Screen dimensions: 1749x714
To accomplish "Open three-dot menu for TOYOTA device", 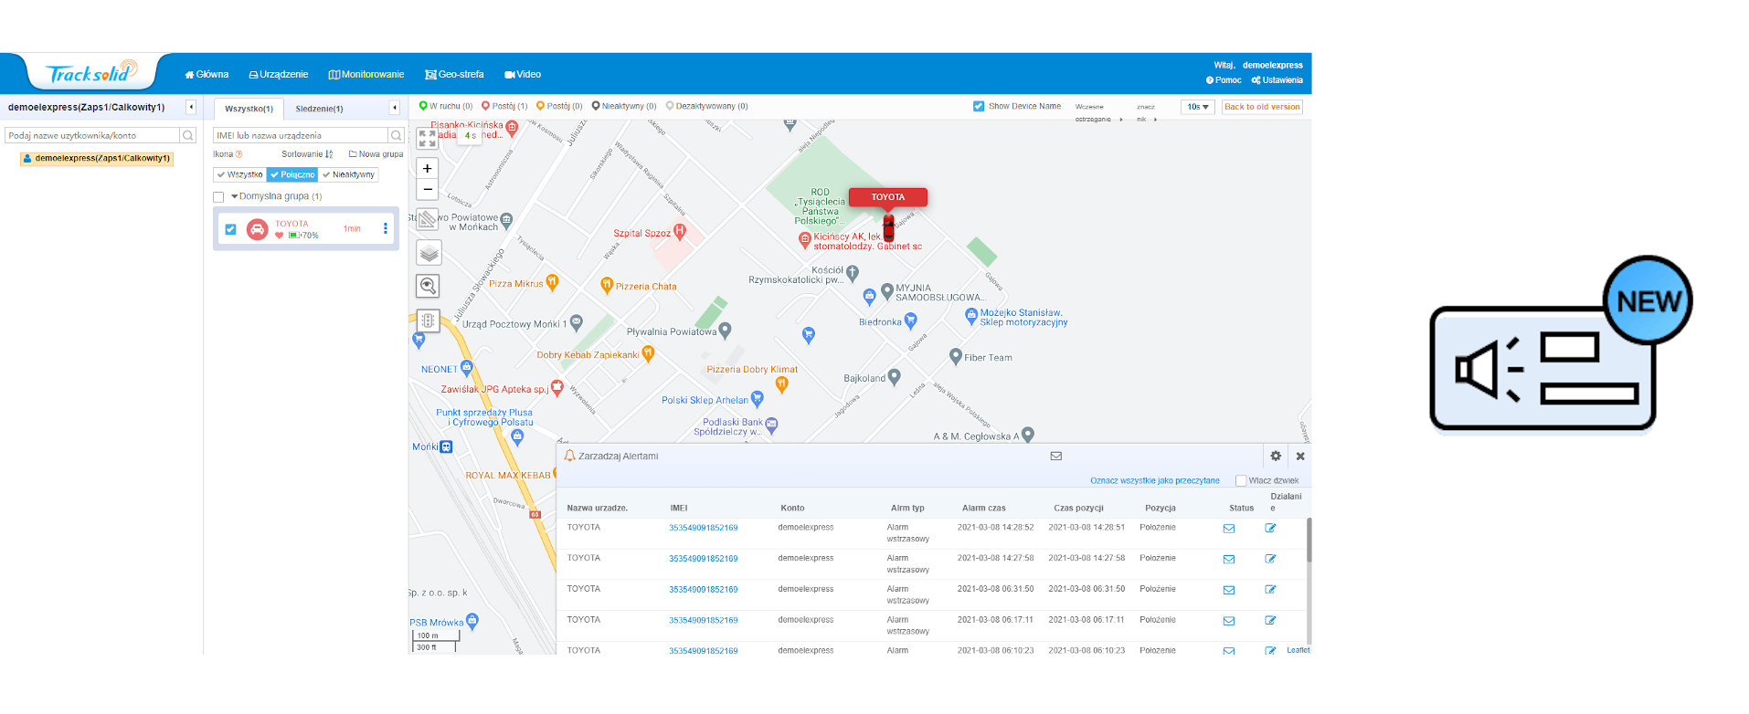I will point(386,229).
